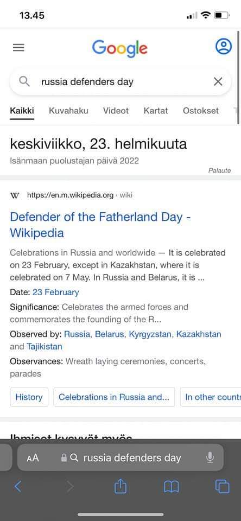The width and height of the screenshot is (241, 521).
Task: Open the Google account profile icon
Action: pos(224,47)
